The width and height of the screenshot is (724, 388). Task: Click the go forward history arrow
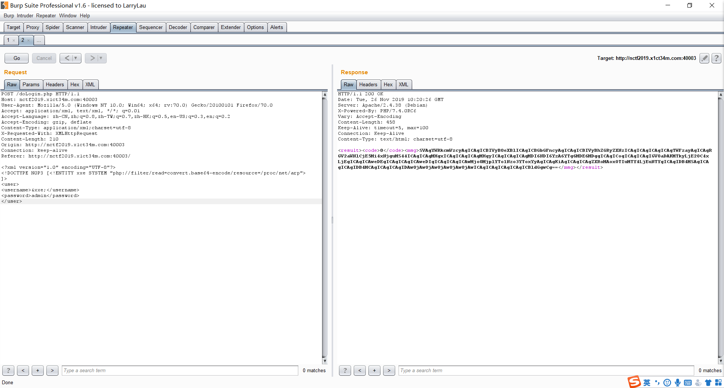(x=92, y=58)
